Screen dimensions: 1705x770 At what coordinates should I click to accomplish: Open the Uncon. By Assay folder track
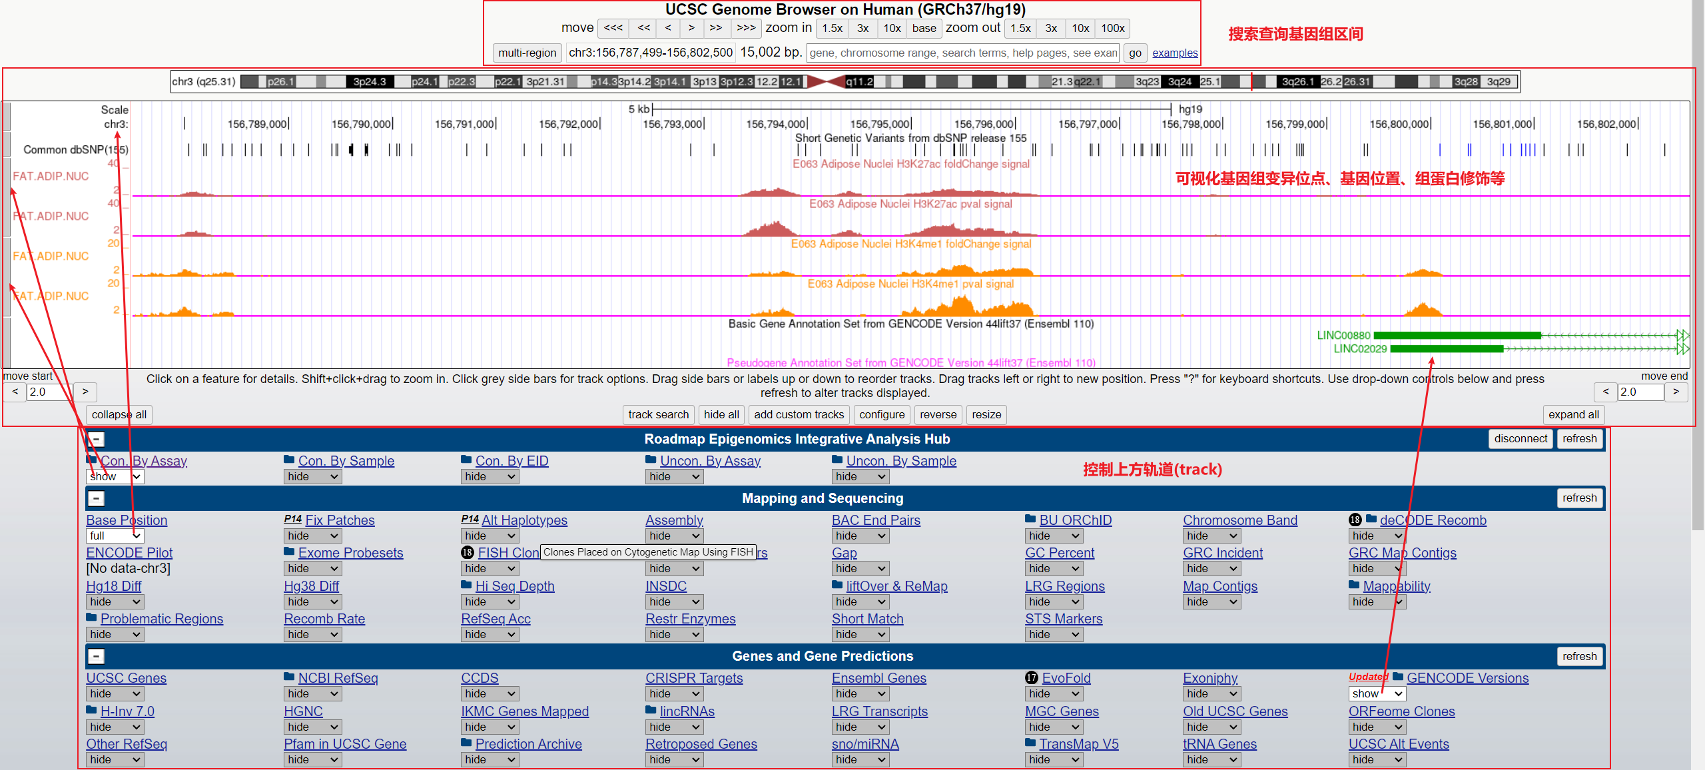click(710, 461)
